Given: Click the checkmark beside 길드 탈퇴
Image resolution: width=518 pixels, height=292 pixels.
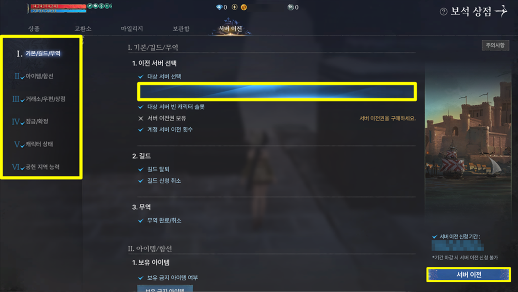Looking at the screenshot, I should click(x=141, y=169).
